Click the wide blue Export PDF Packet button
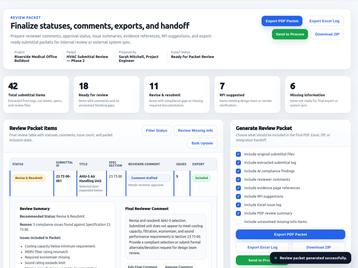 click(290, 234)
